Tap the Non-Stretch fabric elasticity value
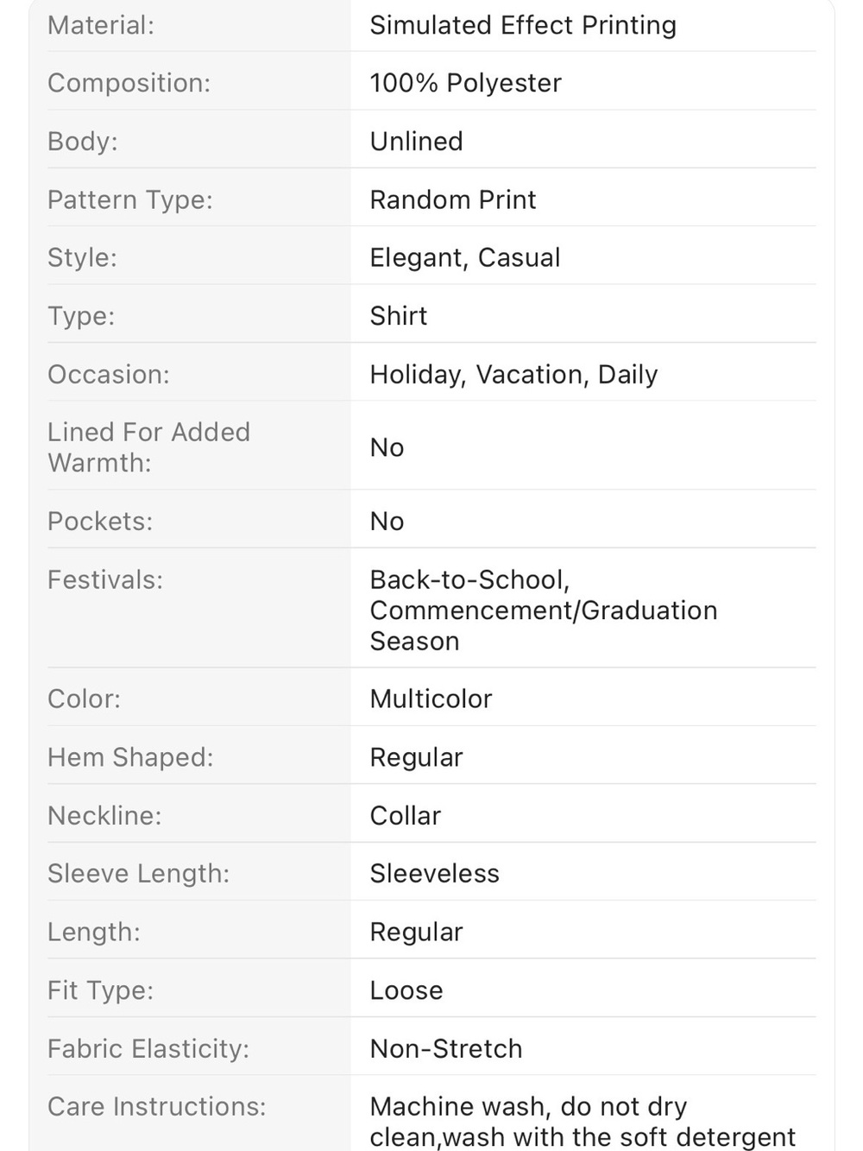This screenshot has width=863, height=1151. pos(445,1049)
